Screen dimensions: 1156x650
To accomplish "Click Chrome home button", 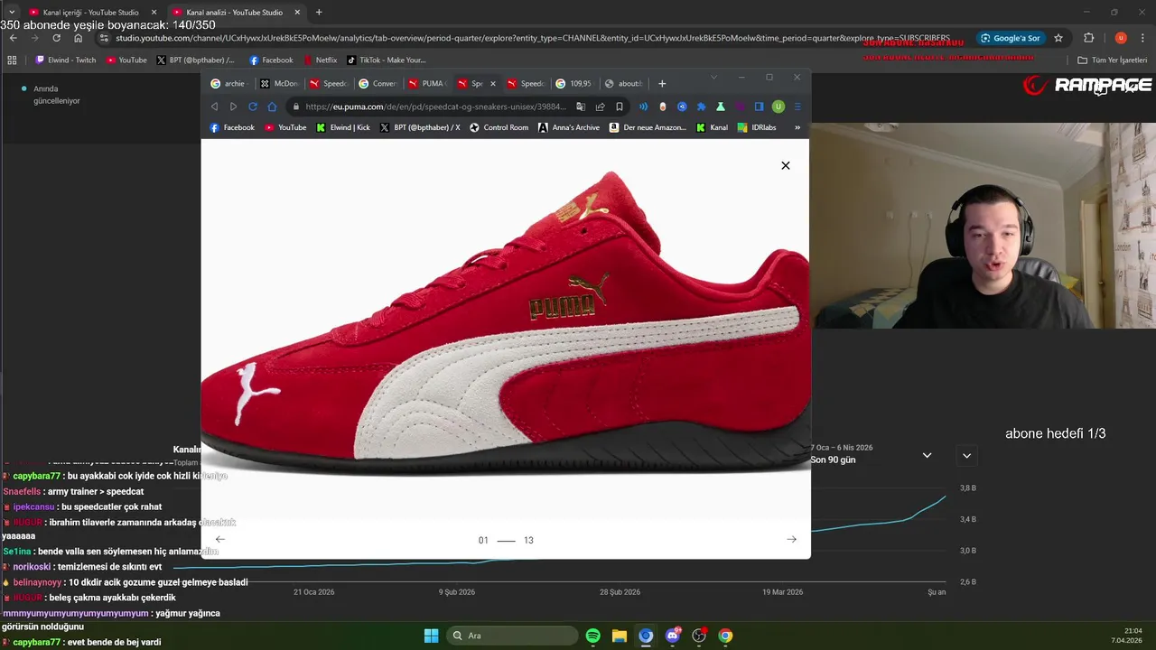I will point(79,38).
